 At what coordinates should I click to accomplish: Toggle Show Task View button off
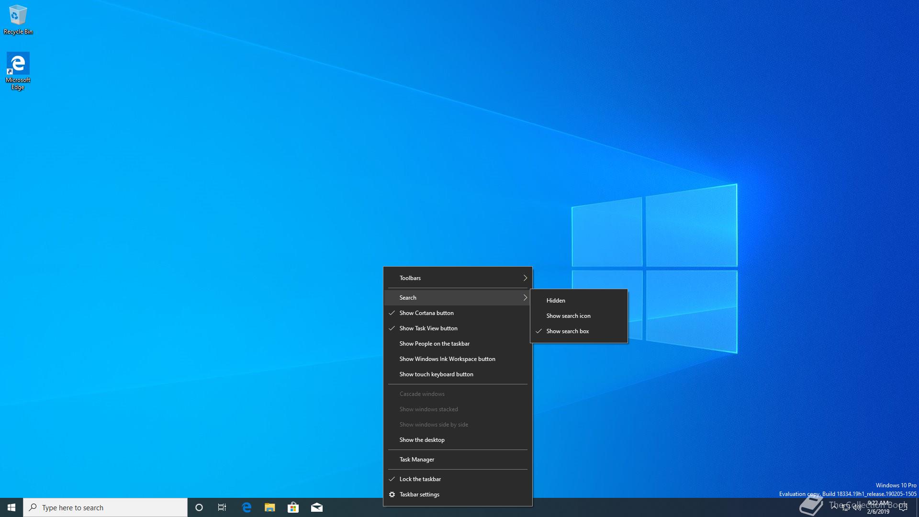[428, 328]
